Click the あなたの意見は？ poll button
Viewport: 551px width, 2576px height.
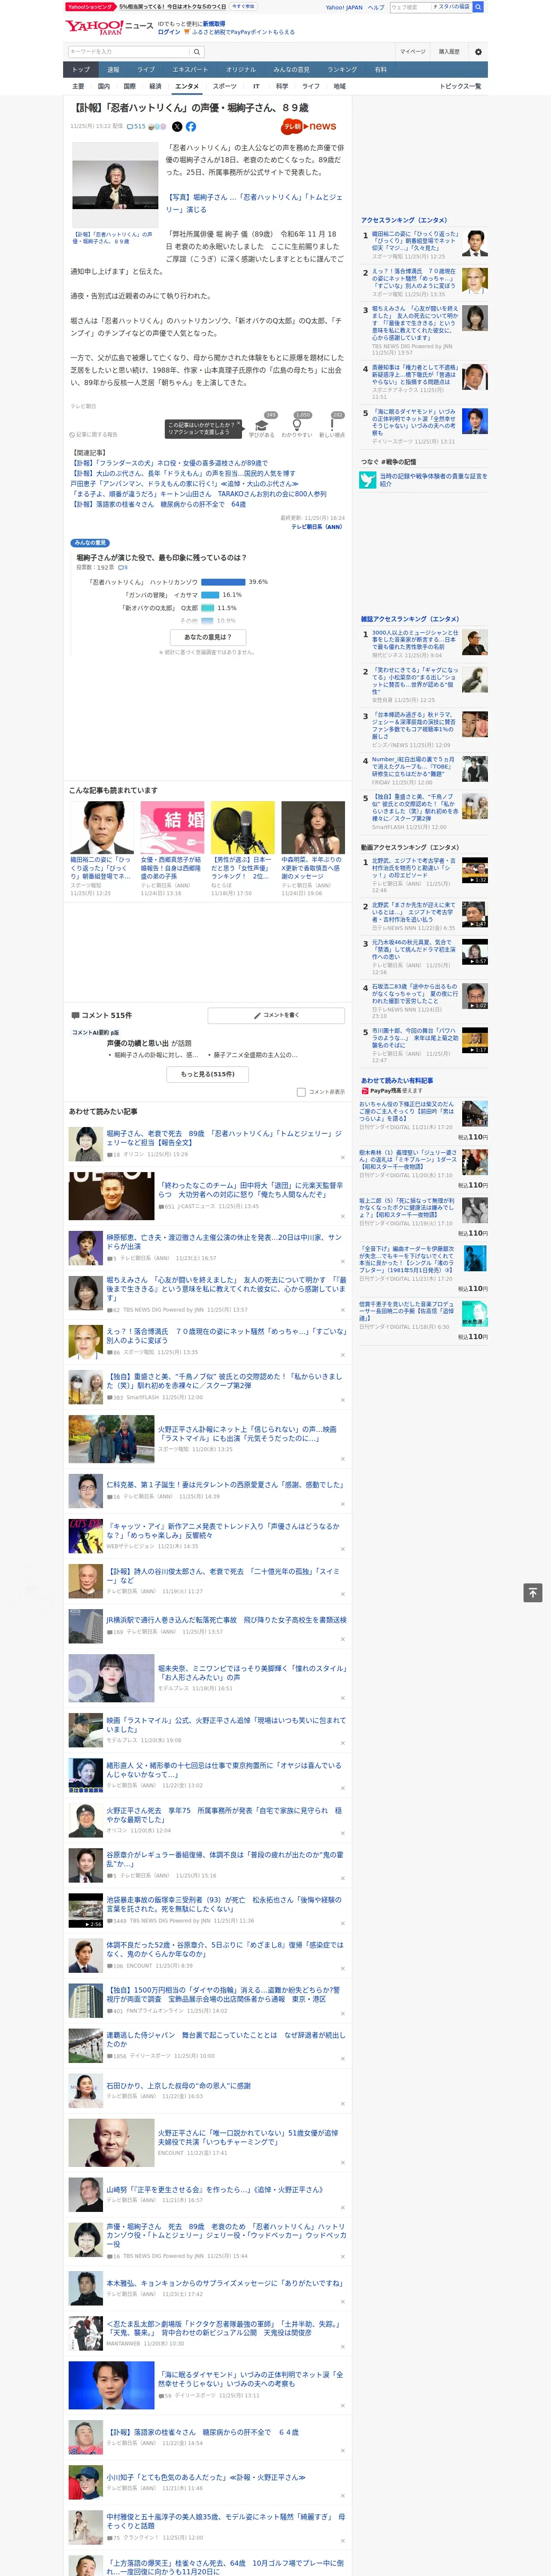[208, 637]
